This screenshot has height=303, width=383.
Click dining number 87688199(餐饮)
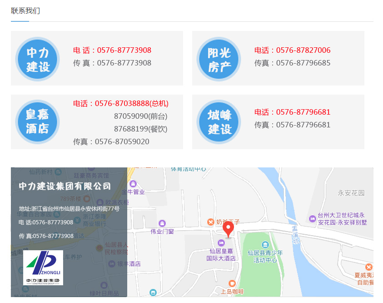(x=141, y=129)
